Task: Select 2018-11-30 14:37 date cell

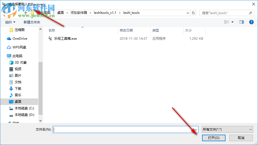Action: pos(133,39)
